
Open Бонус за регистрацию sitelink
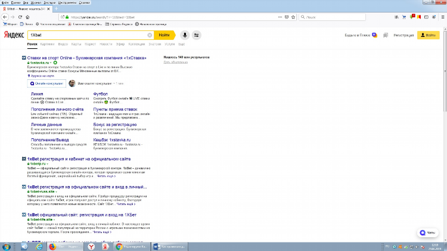[x=115, y=125]
